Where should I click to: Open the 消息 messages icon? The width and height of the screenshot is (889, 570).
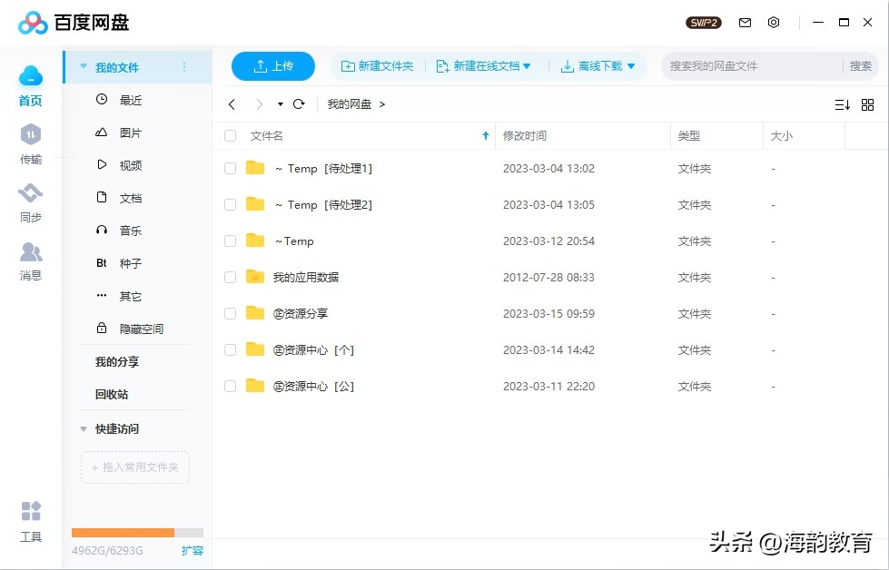point(31,252)
